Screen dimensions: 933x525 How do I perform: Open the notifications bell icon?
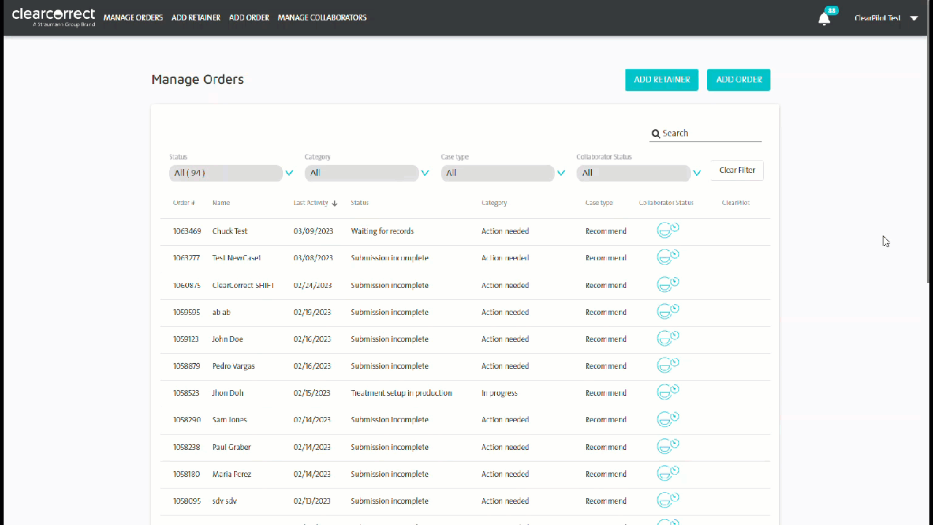click(824, 19)
